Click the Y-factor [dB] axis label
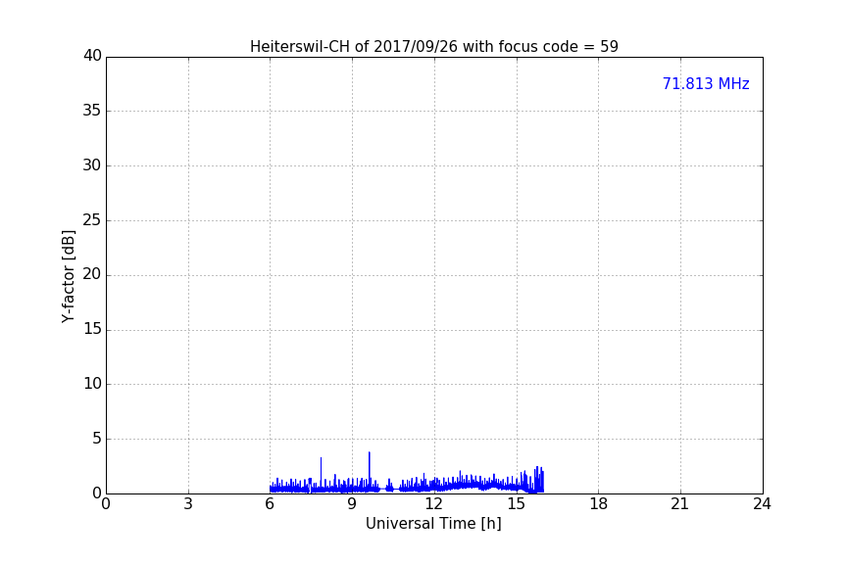 click(x=68, y=276)
